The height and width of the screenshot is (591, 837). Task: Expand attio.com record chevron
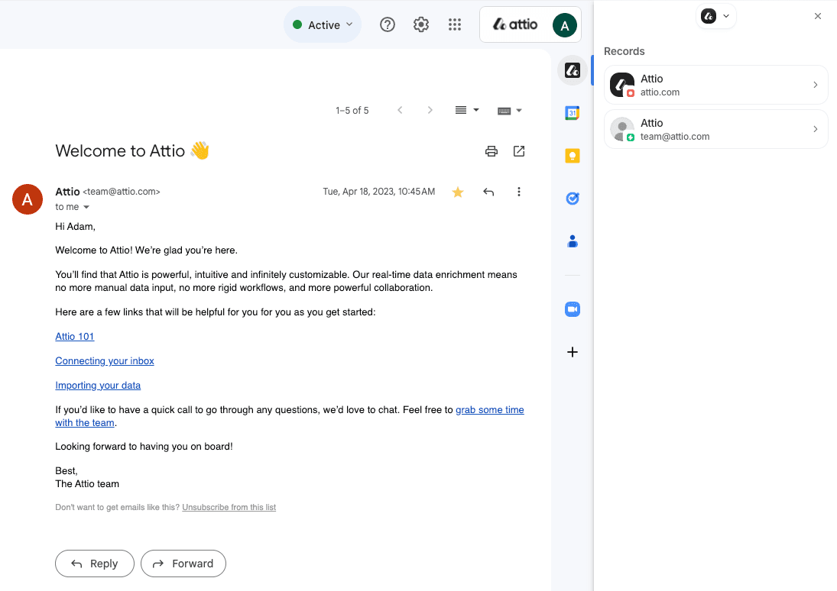(x=815, y=85)
